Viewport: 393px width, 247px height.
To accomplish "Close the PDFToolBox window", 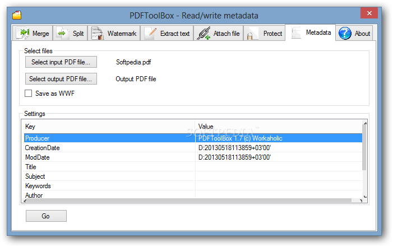I will click(369, 13).
